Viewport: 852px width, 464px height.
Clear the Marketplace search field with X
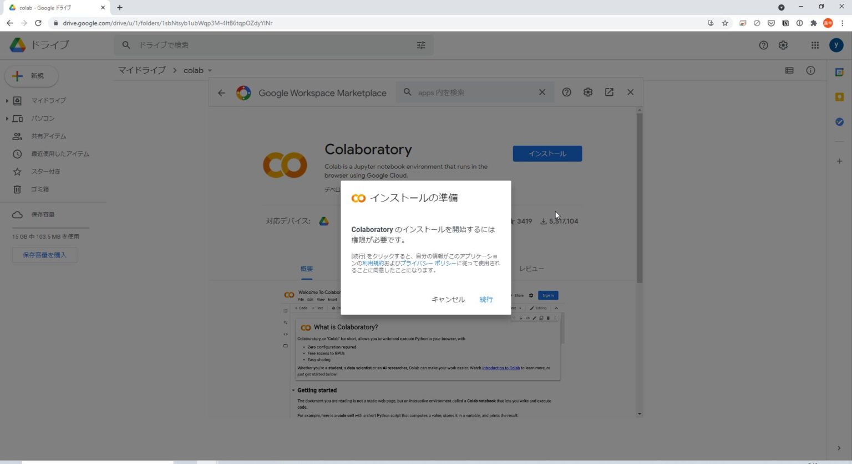tap(542, 92)
